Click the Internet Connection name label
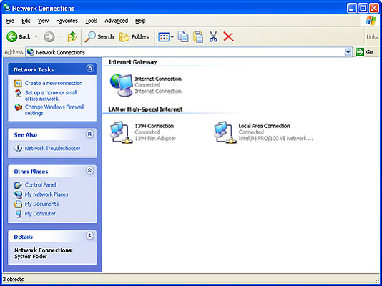Viewport: 382px width, 286px height. coord(158,79)
